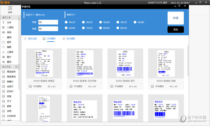Select the 文本 text tool
Viewport: 210px width, 126px height.
coord(9,22)
